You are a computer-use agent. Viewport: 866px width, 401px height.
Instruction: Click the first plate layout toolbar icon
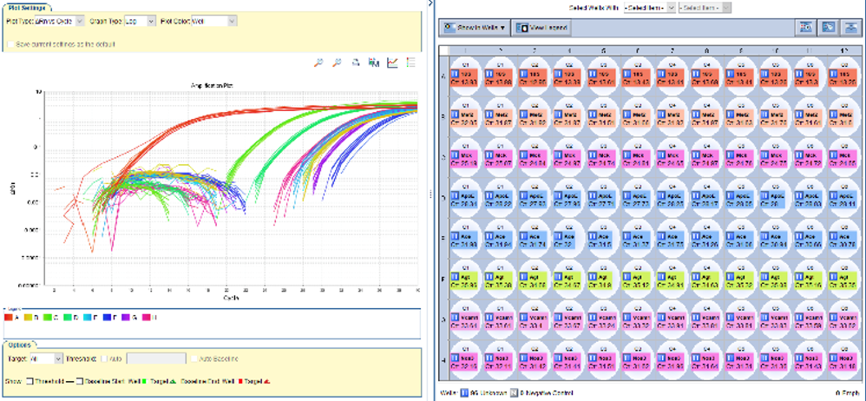(x=806, y=28)
